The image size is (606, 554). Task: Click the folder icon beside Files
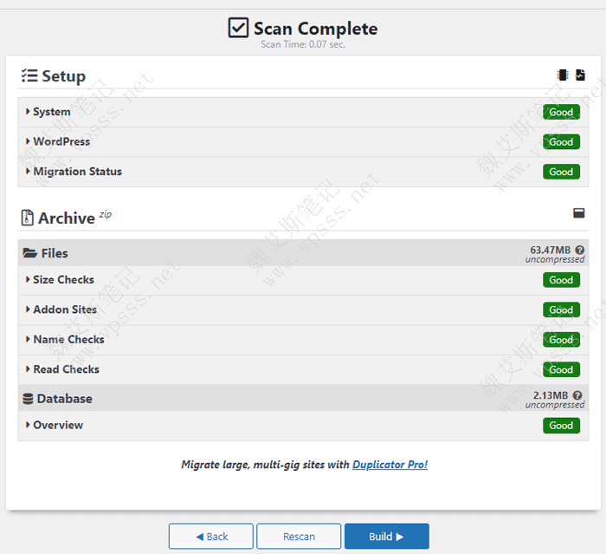(29, 253)
